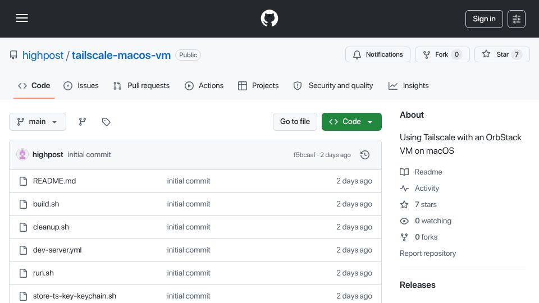This screenshot has width=539, height=303.
Task: Click file icon next to cleanup.sh
Action: pos(24,227)
